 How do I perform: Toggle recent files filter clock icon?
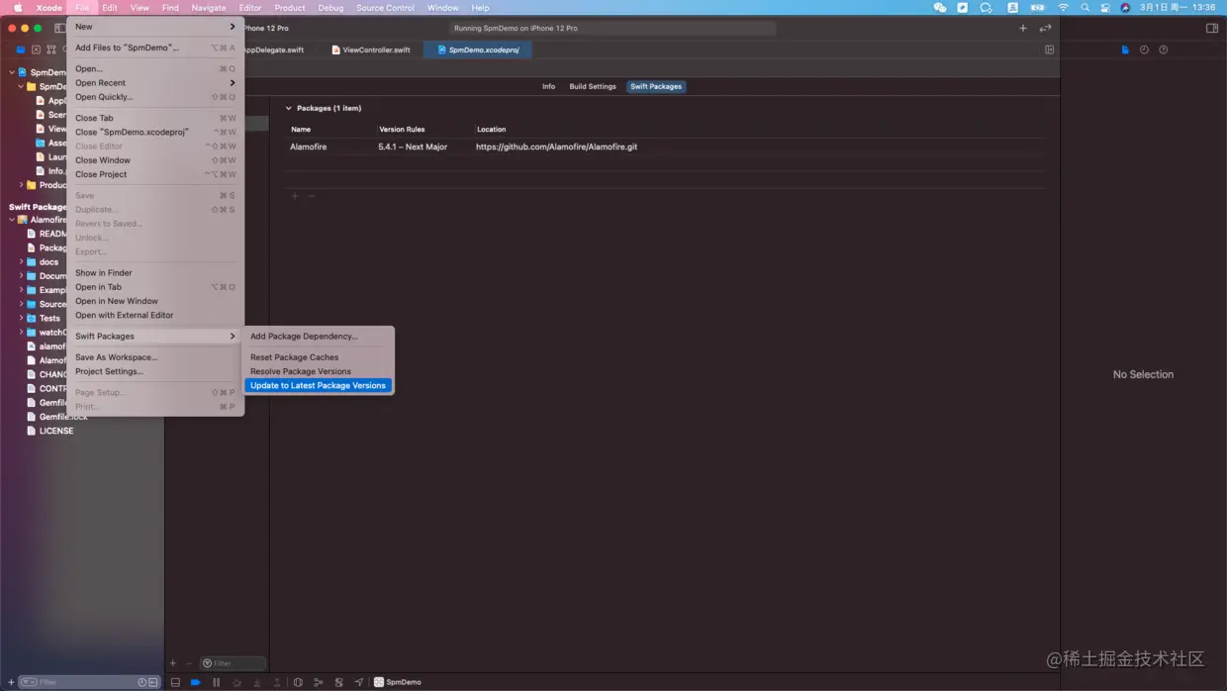click(x=142, y=682)
